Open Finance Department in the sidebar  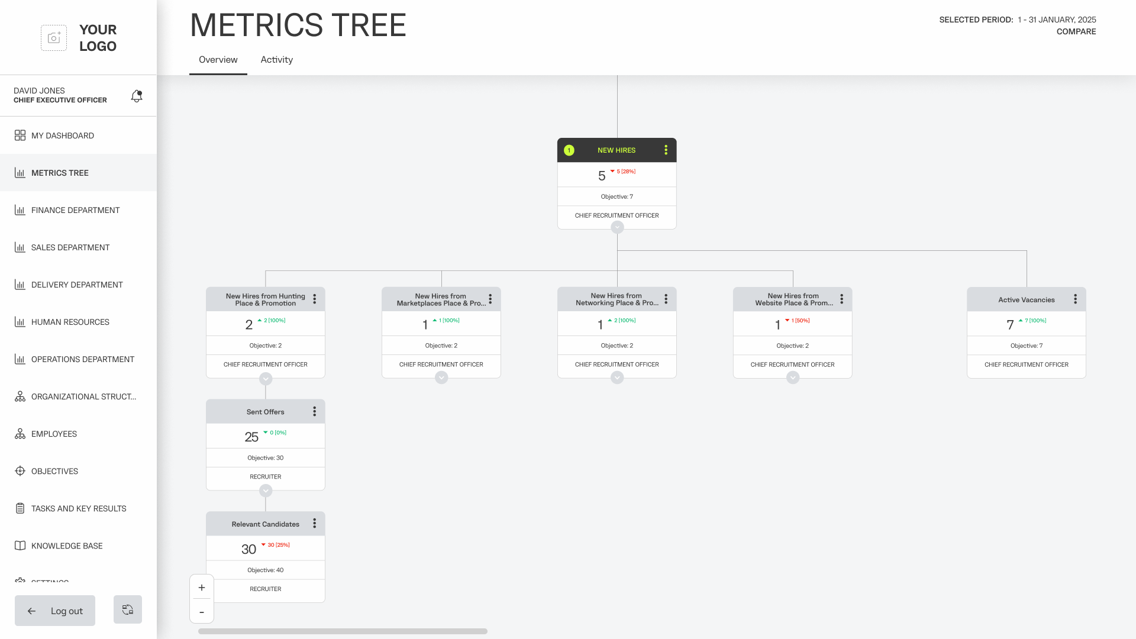(75, 210)
